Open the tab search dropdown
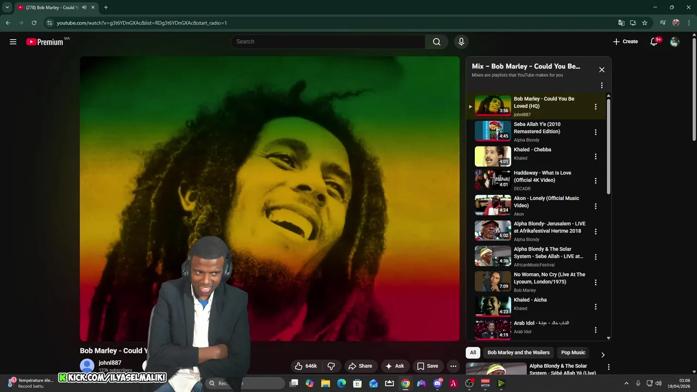This screenshot has height=392, width=697. [7, 8]
